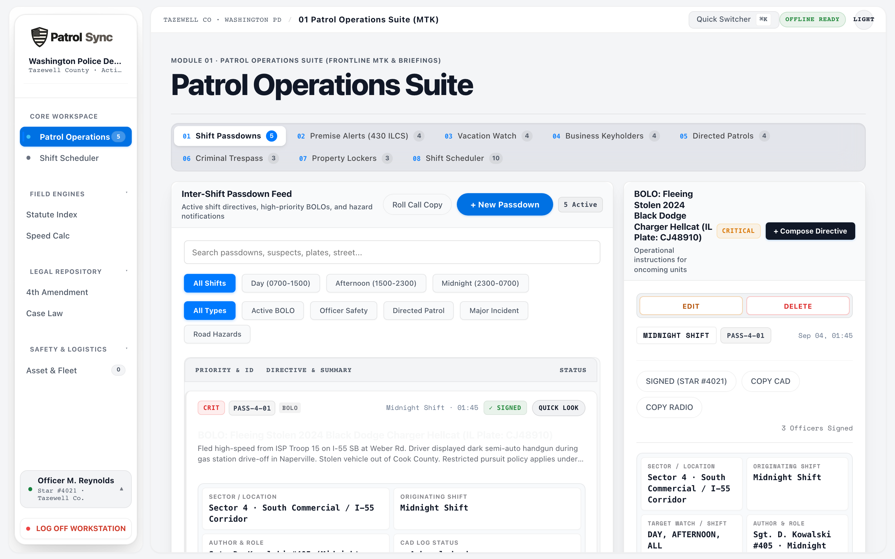
Task: Collapse the Legal Repository section
Action: [x=126, y=271]
